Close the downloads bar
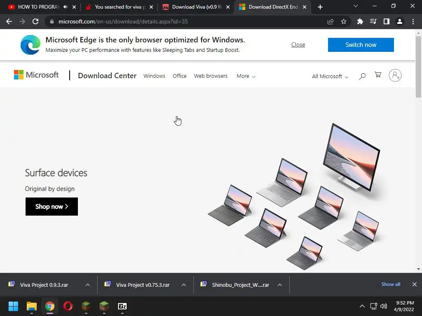This screenshot has height=316, width=422. tap(415, 284)
